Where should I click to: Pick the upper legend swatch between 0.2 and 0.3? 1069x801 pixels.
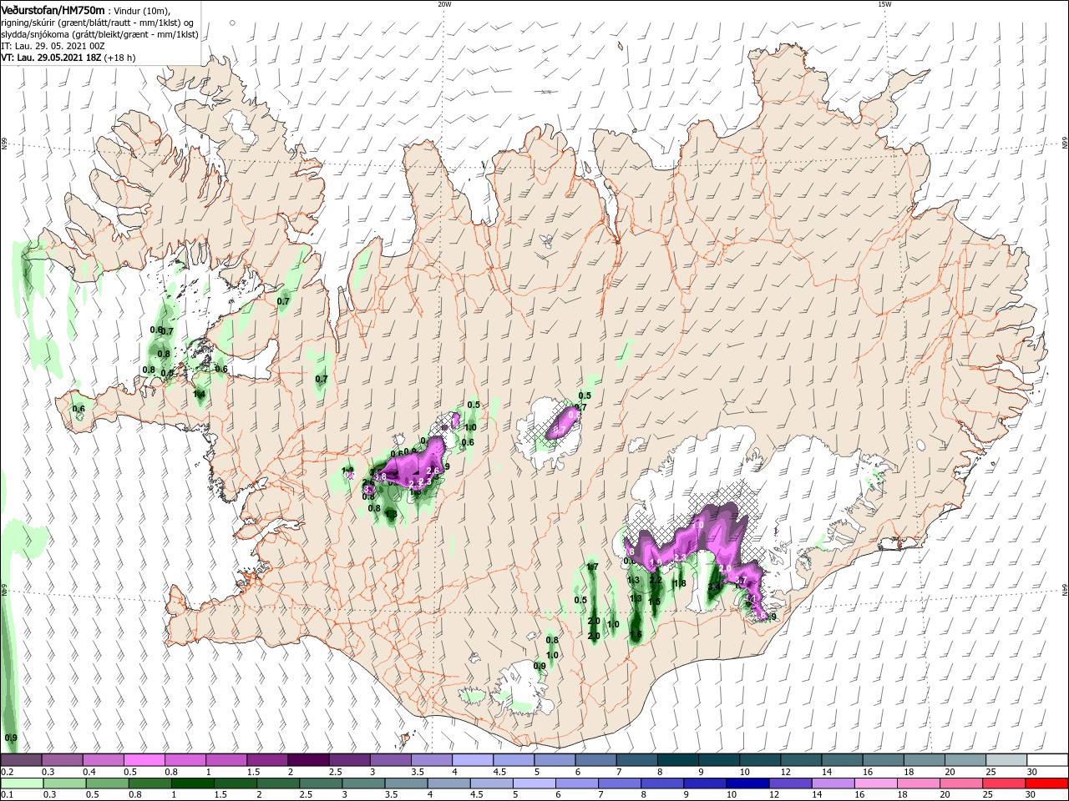click(x=21, y=760)
